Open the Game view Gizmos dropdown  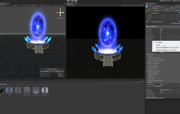click(141, 6)
